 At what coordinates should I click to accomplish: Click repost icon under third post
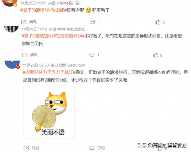(26, 148)
